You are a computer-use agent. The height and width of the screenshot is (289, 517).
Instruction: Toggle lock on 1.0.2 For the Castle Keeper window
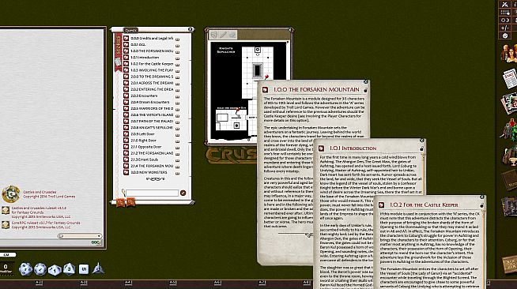click(x=481, y=205)
